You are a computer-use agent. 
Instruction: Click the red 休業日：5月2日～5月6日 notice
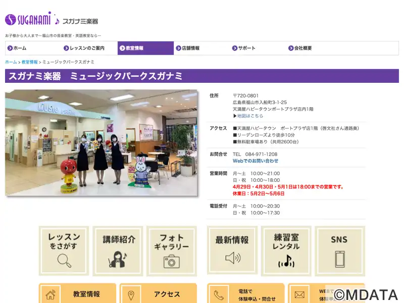click(x=259, y=193)
